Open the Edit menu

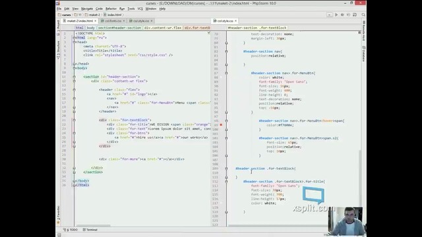coord(67,9)
